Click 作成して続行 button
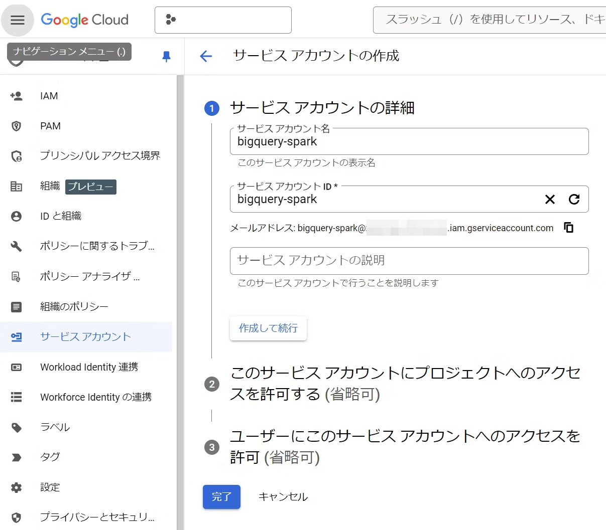Image resolution: width=606 pixels, height=530 pixels. click(268, 328)
